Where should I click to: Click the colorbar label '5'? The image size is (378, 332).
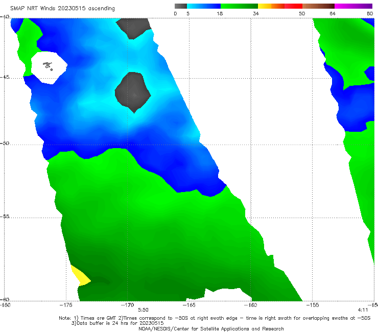[188, 14]
